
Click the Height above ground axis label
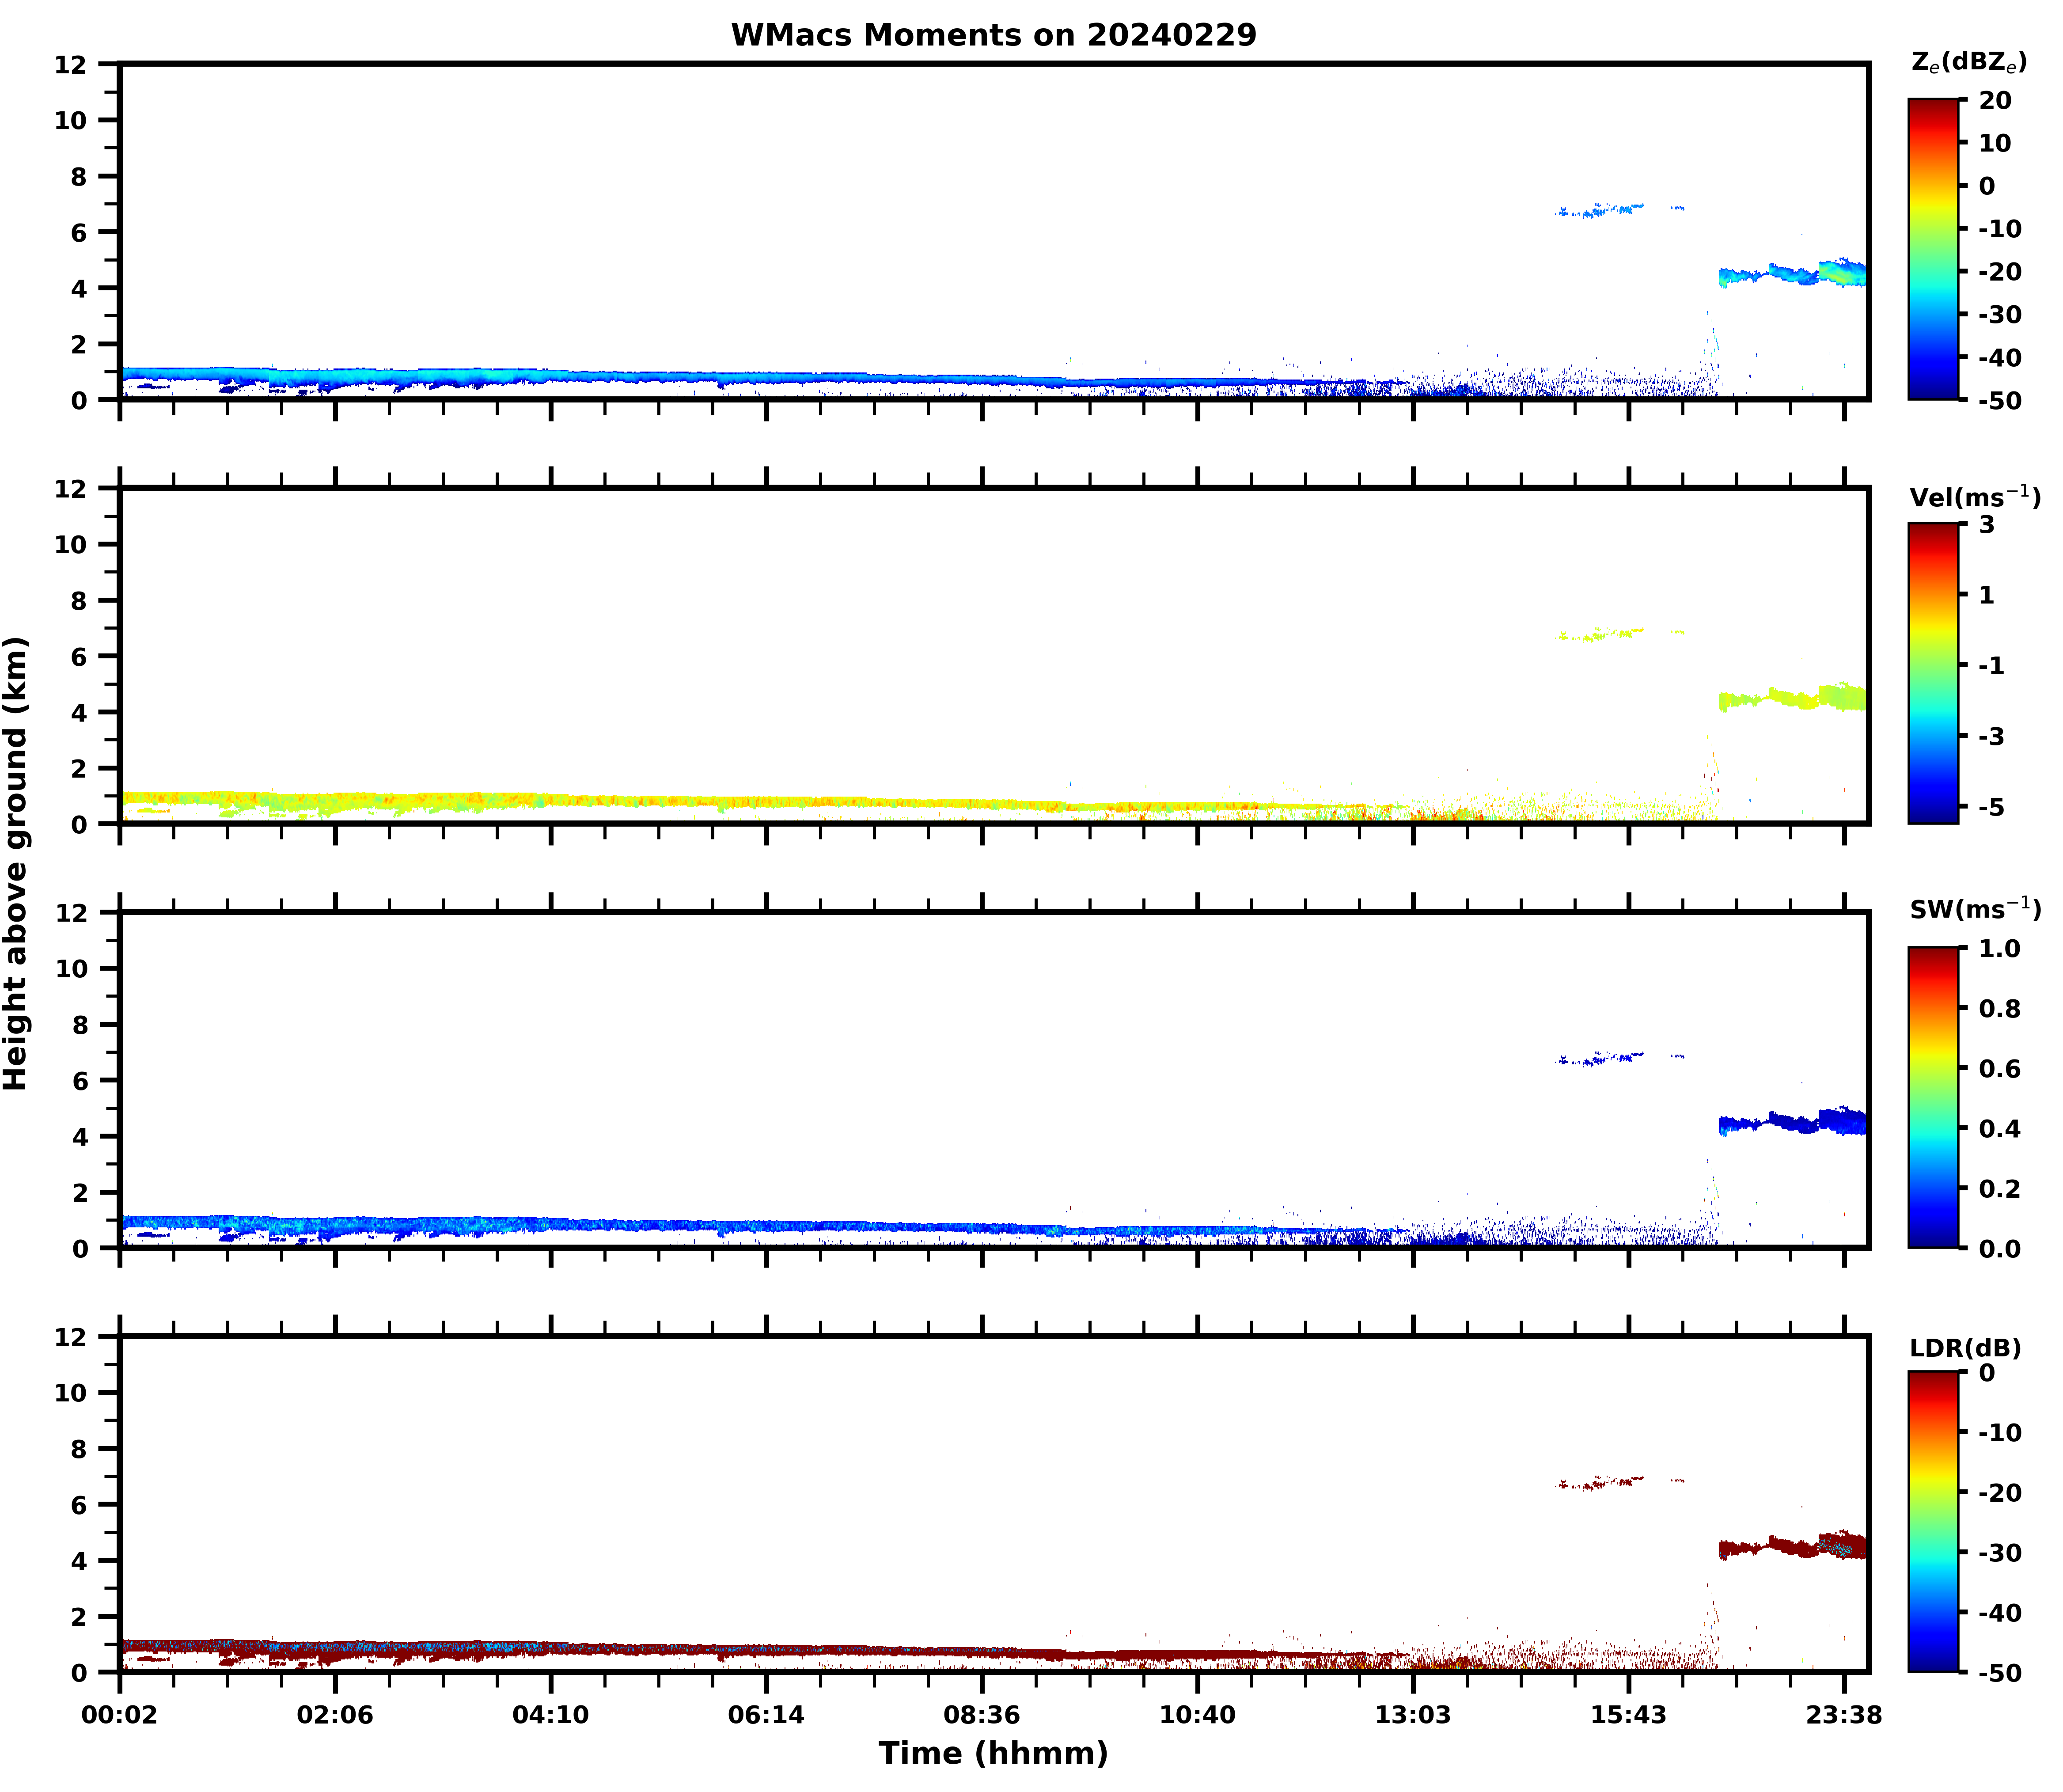(x=16, y=862)
